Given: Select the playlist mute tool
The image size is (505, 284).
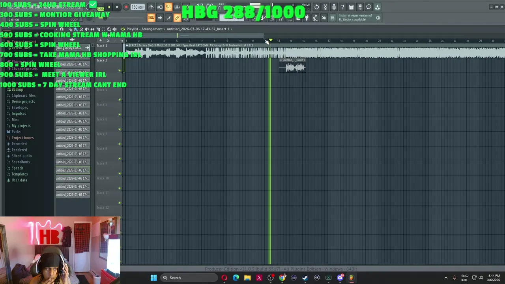Looking at the screenshot, I should (x=87, y=29).
